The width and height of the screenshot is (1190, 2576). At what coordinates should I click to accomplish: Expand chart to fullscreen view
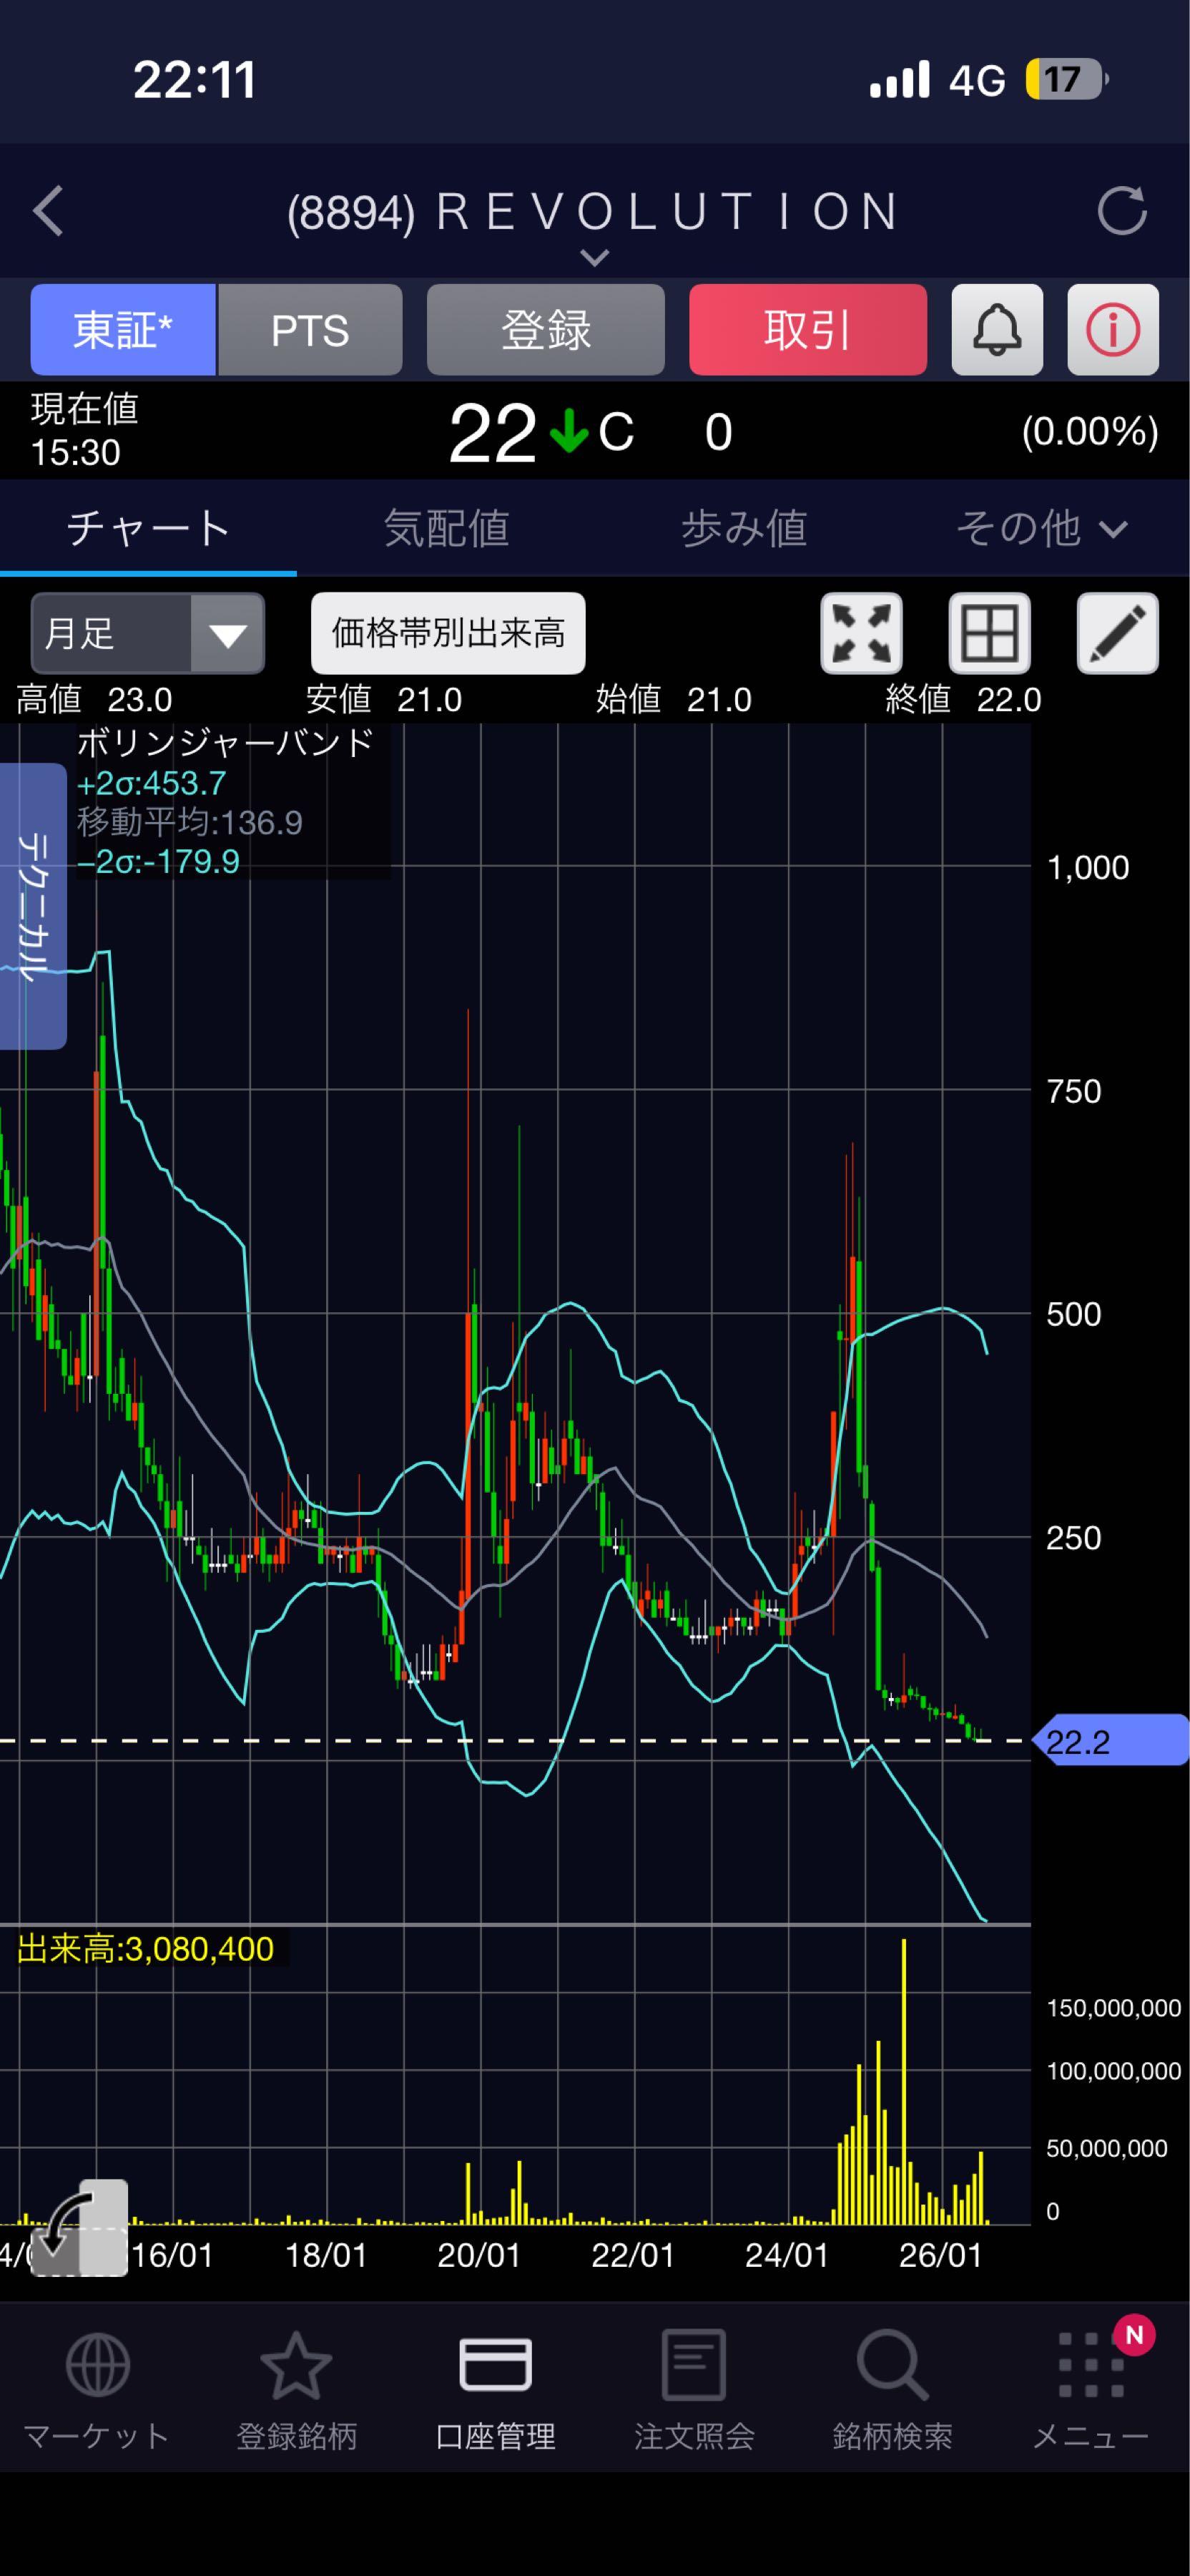(x=861, y=634)
